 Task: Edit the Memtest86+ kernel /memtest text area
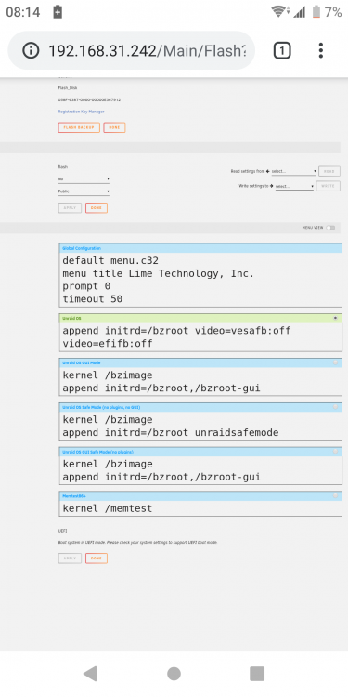click(200, 508)
